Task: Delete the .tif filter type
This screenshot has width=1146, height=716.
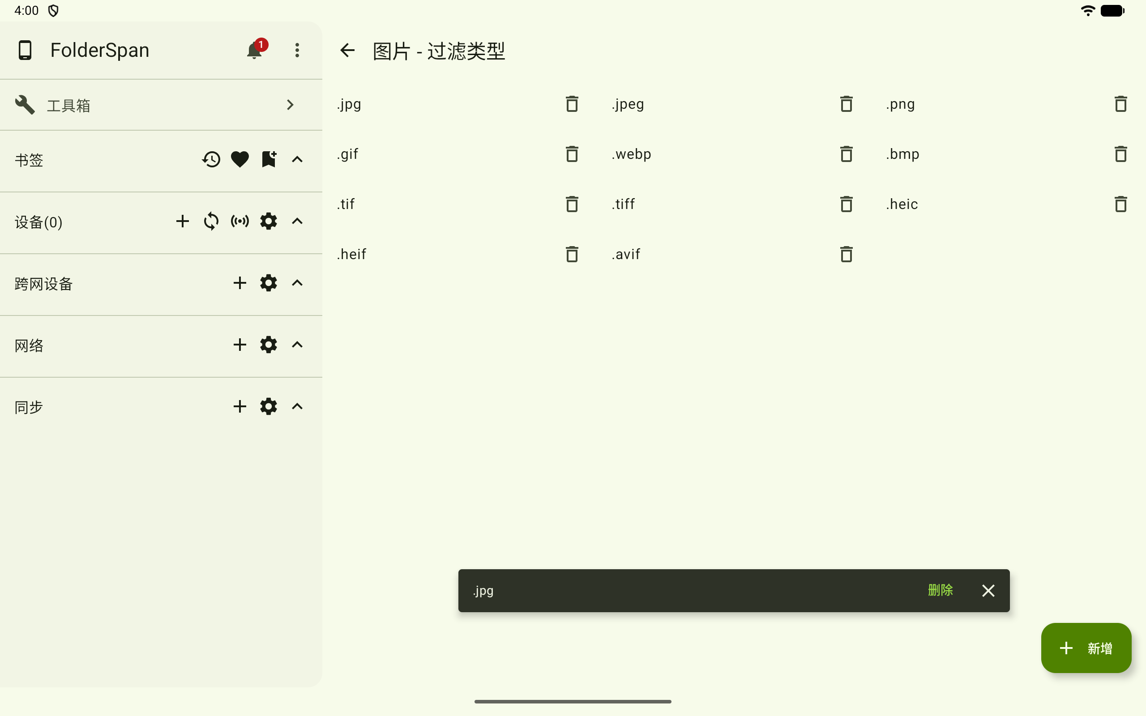Action: [572, 205]
